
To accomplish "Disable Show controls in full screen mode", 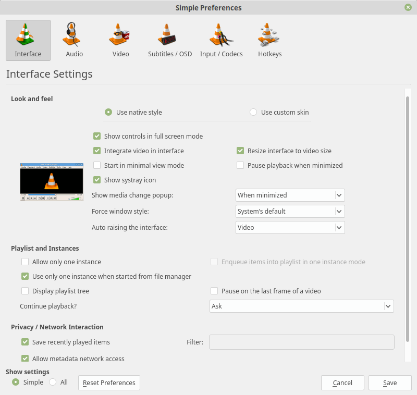I will click(x=97, y=136).
